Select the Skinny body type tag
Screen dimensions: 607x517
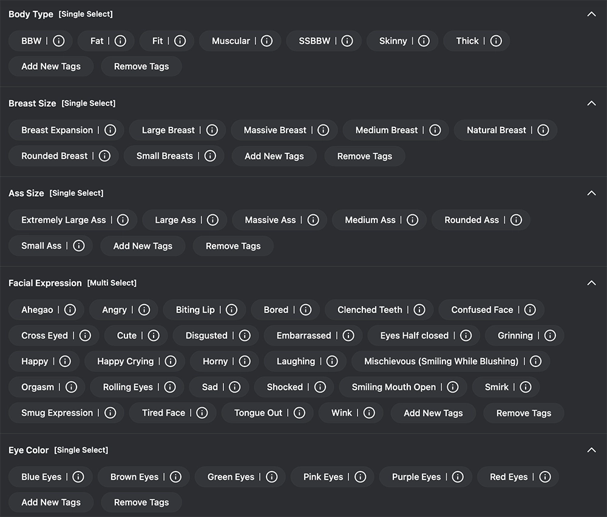393,41
